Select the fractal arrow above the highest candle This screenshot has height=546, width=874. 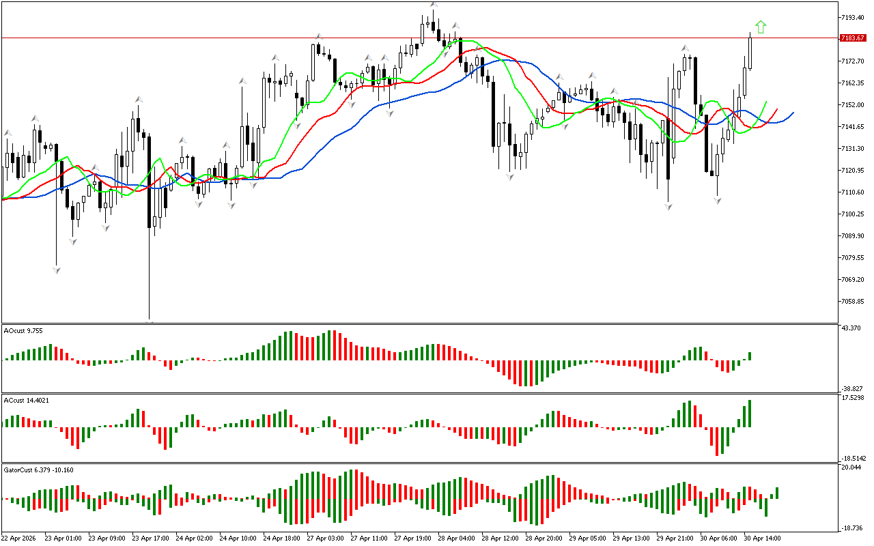[x=434, y=5]
